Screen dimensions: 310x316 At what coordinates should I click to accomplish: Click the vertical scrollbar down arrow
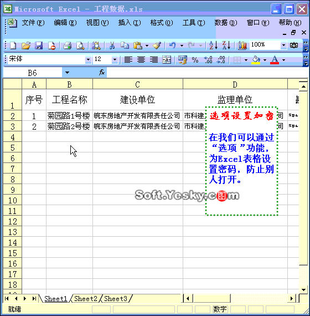pos(303,290)
